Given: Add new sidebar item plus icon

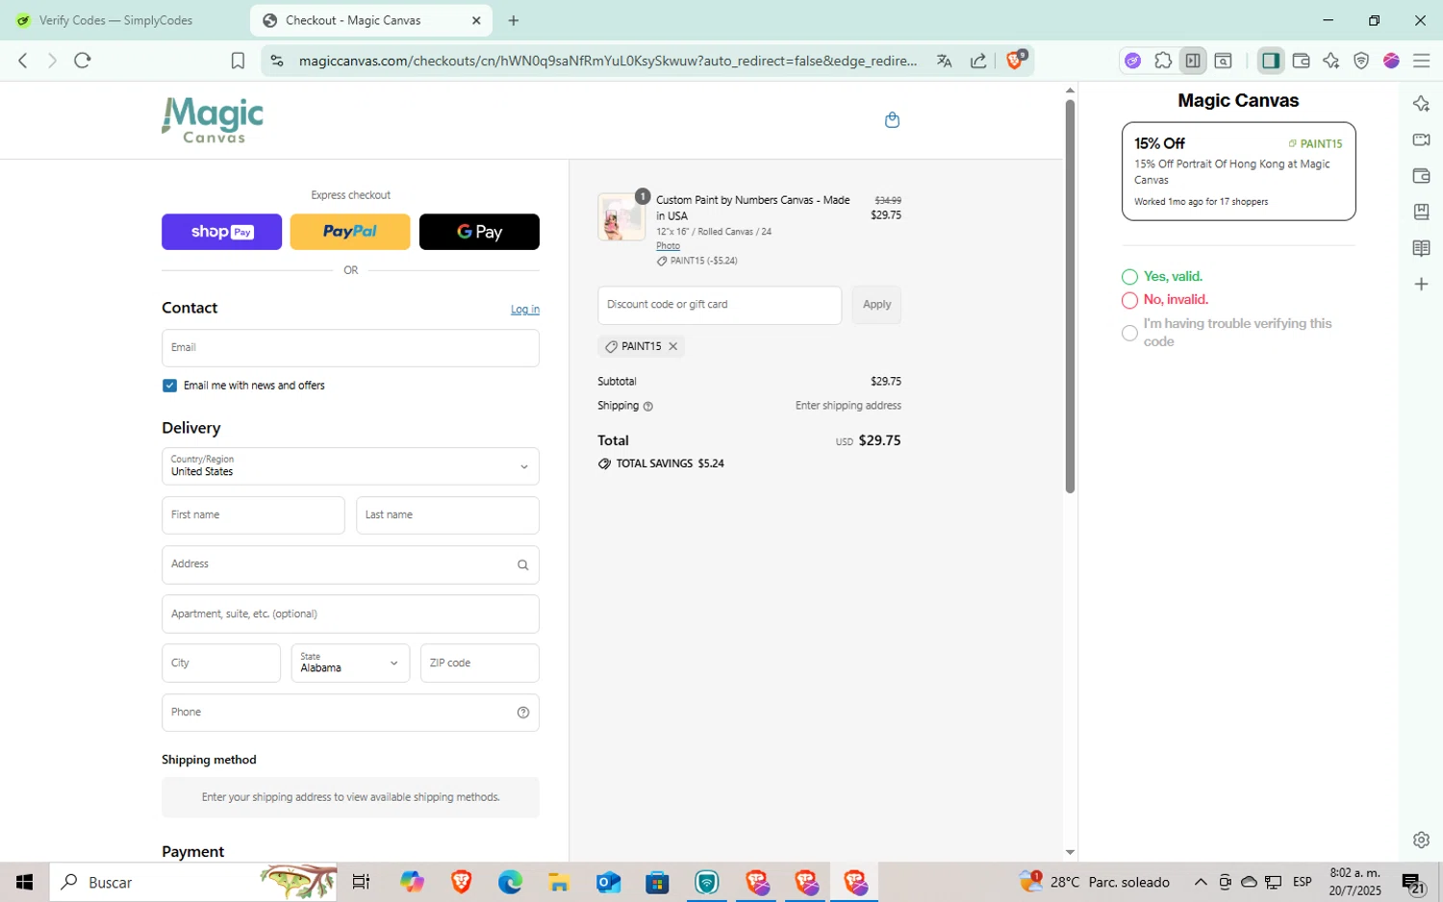Looking at the screenshot, I should (x=1421, y=285).
